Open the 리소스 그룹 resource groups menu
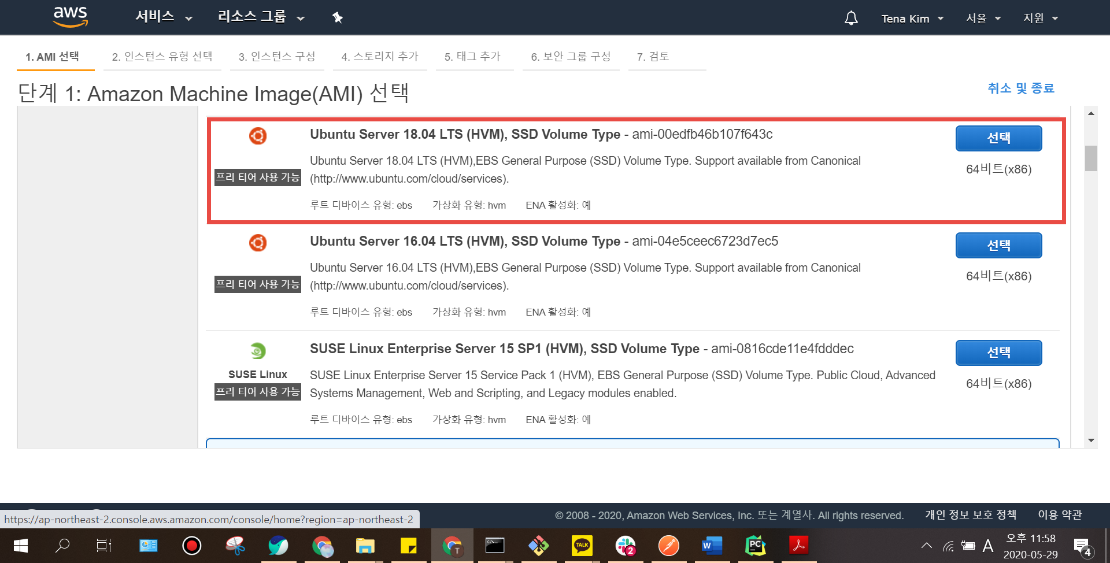1110x563 pixels. click(x=261, y=17)
